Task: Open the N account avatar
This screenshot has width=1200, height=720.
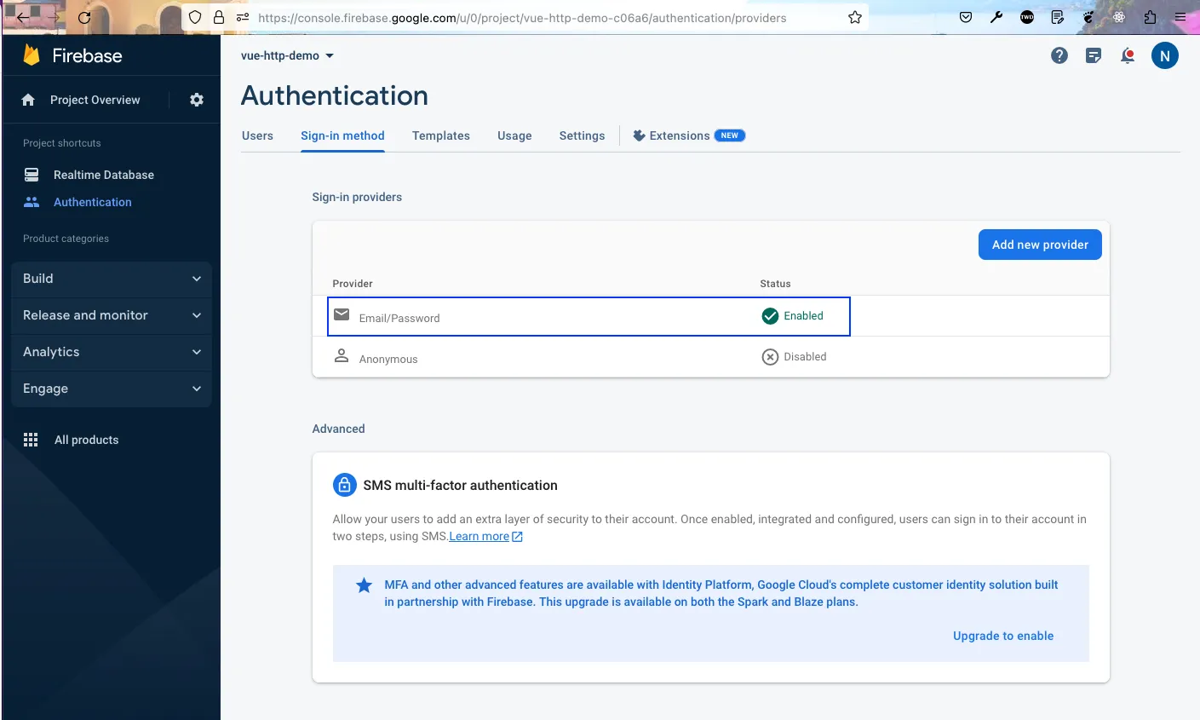Action: point(1165,55)
